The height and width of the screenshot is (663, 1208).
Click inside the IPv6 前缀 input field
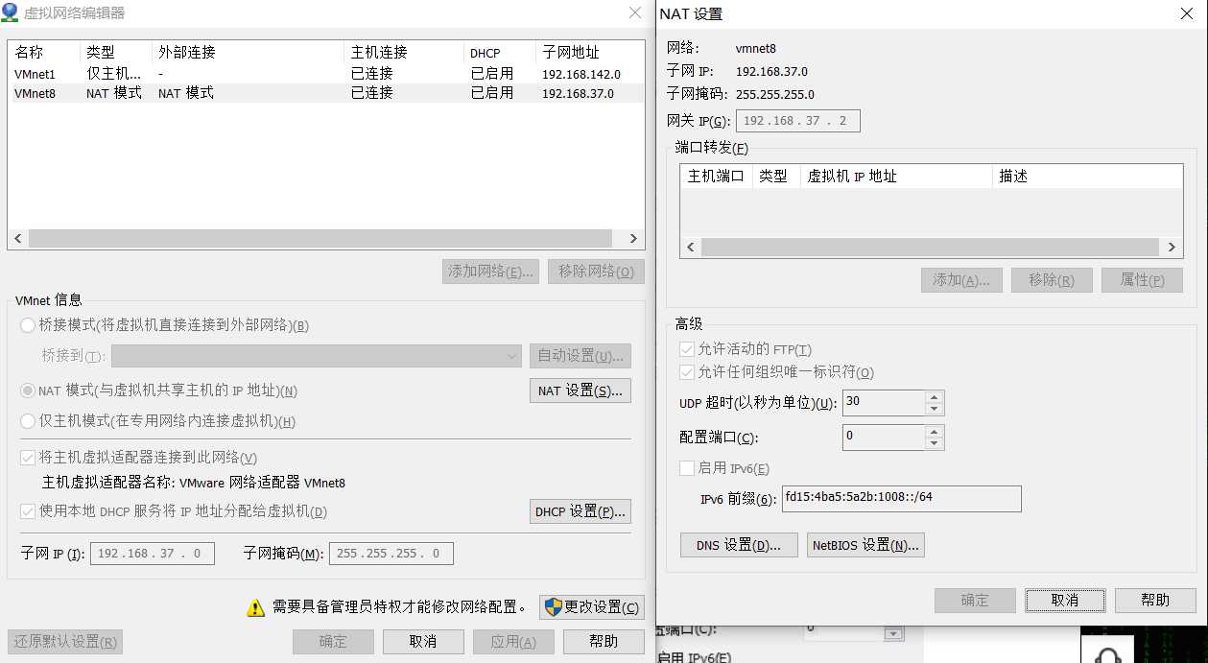pyautogui.click(x=900, y=499)
